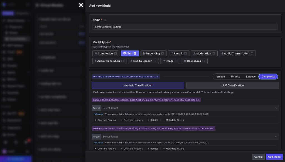Click the Responses message icon
Screen dimensions: 285x162
coord(185,61)
